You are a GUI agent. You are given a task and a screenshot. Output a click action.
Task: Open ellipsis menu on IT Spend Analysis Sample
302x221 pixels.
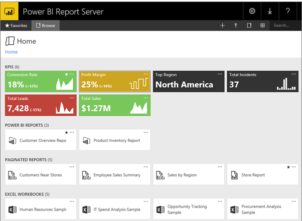[146, 201]
